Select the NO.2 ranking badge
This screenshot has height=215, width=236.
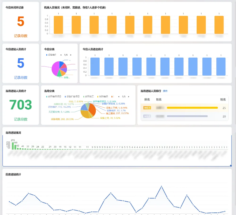click(147, 116)
